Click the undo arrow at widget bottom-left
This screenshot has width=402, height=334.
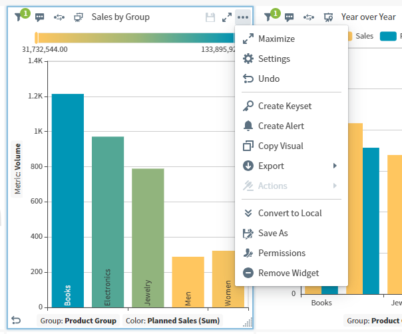click(x=16, y=321)
